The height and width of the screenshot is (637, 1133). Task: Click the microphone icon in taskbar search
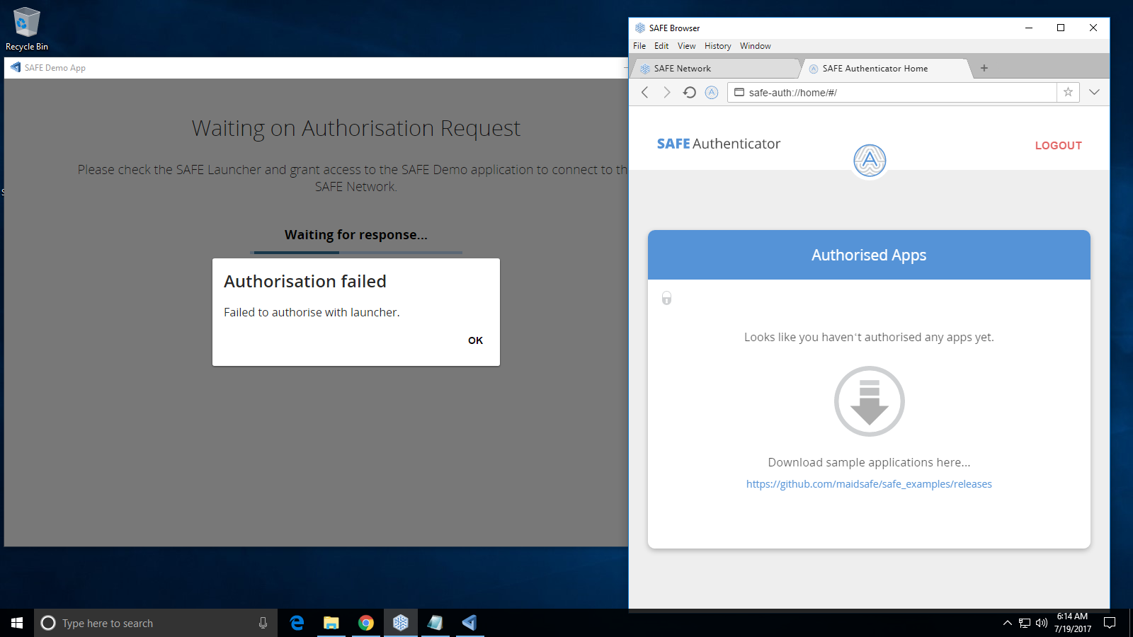[x=263, y=623]
